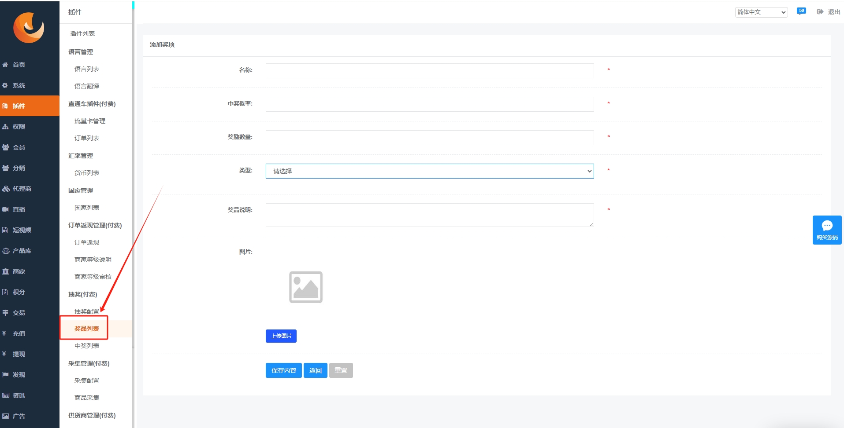Click the yen icon beside 充值
Viewport: 844px width, 428px height.
pyautogui.click(x=4, y=333)
